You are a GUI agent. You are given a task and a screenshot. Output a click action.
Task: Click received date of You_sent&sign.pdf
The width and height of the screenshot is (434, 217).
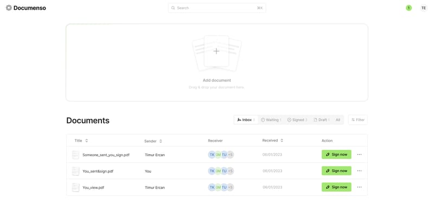point(272,171)
